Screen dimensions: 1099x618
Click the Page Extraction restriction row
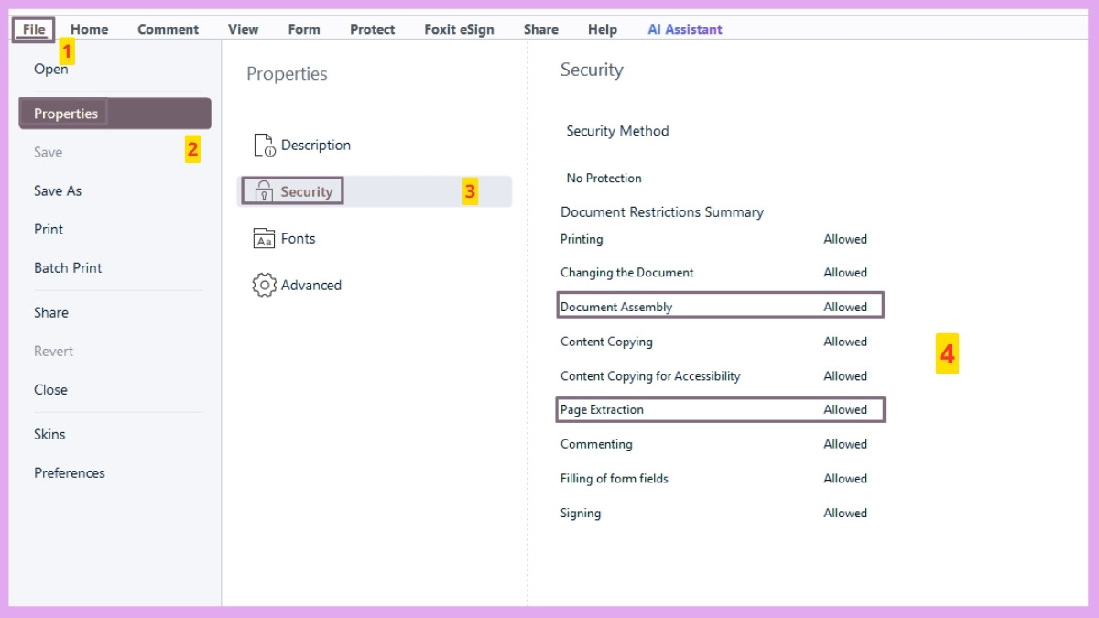coord(720,409)
